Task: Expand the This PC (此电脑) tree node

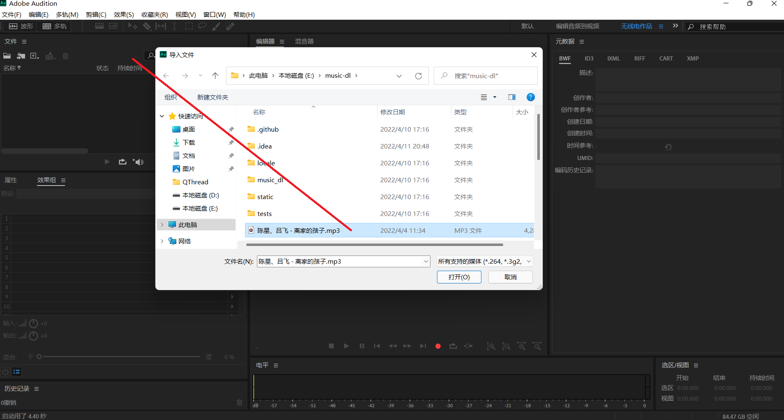Action: pyautogui.click(x=162, y=225)
